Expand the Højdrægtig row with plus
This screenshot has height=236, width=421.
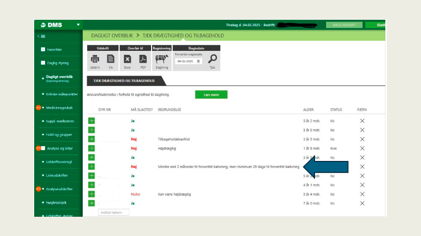[x=91, y=148]
